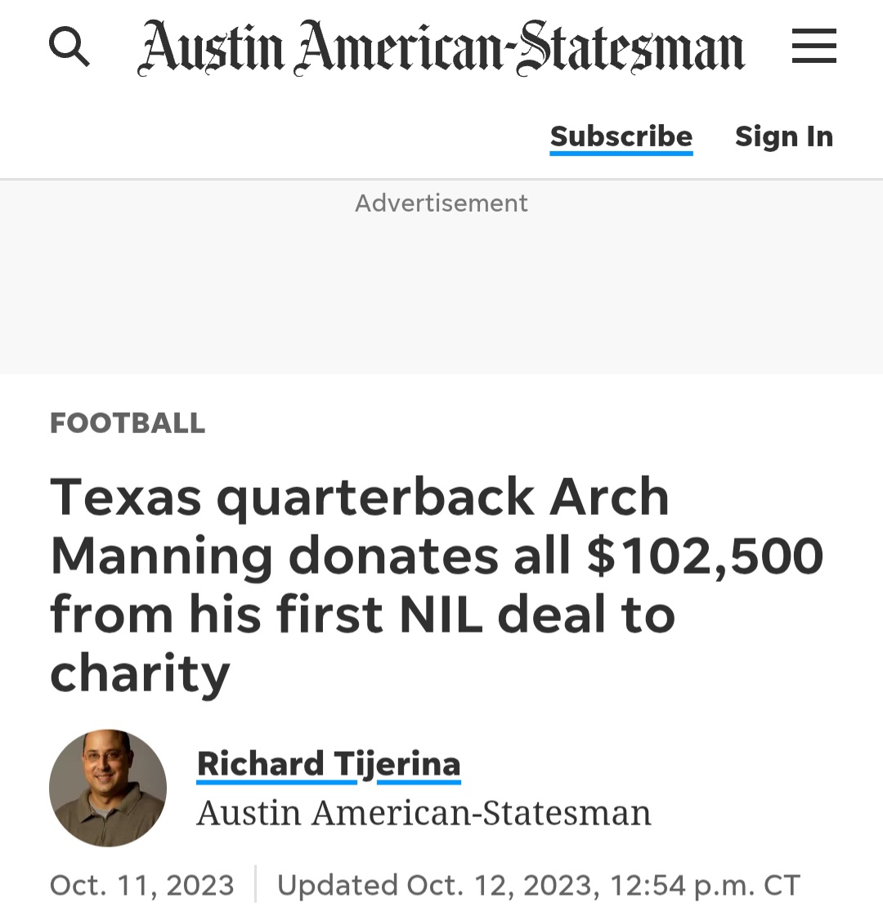Click the headline's first line "Texas quarterback Arch"
Viewport: 883px width, 916px height.
[360, 497]
